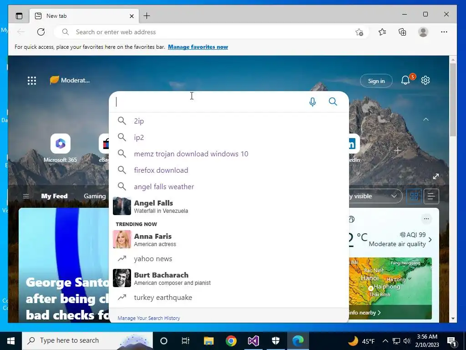Add a new quick link site
This screenshot has height=350, width=466.
tap(397, 150)
